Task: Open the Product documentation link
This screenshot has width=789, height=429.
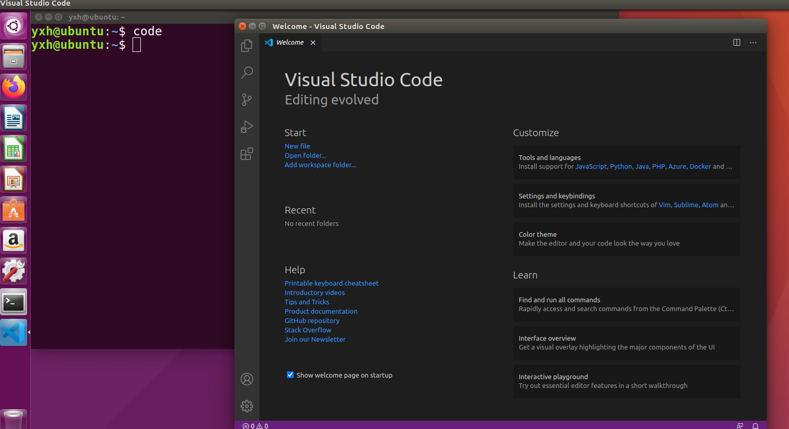Action: (321, 312)
